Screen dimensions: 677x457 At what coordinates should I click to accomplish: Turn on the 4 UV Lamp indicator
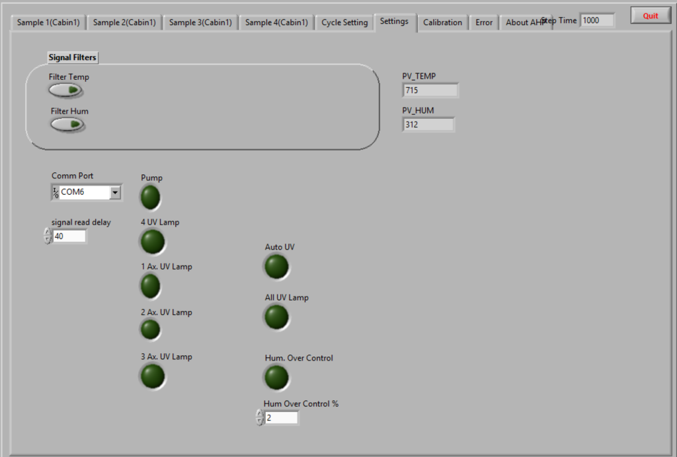(x=153, y=242)
